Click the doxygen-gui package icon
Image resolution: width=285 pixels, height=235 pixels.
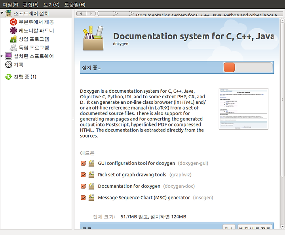click(91, 163)
